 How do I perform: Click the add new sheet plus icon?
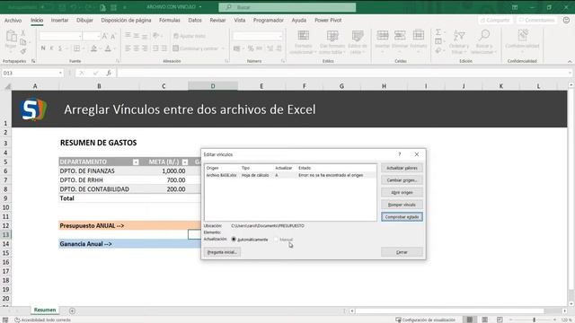coord(72,311)
